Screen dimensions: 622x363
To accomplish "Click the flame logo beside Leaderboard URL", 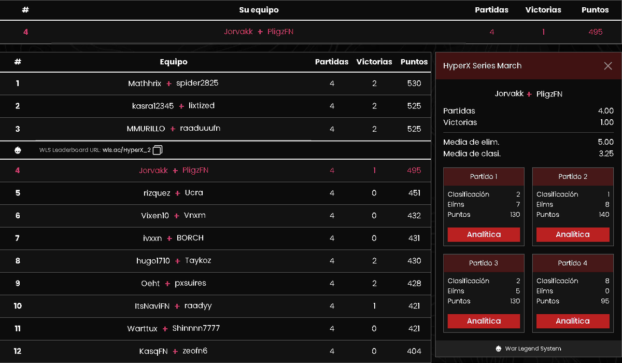I will (18, 150).
